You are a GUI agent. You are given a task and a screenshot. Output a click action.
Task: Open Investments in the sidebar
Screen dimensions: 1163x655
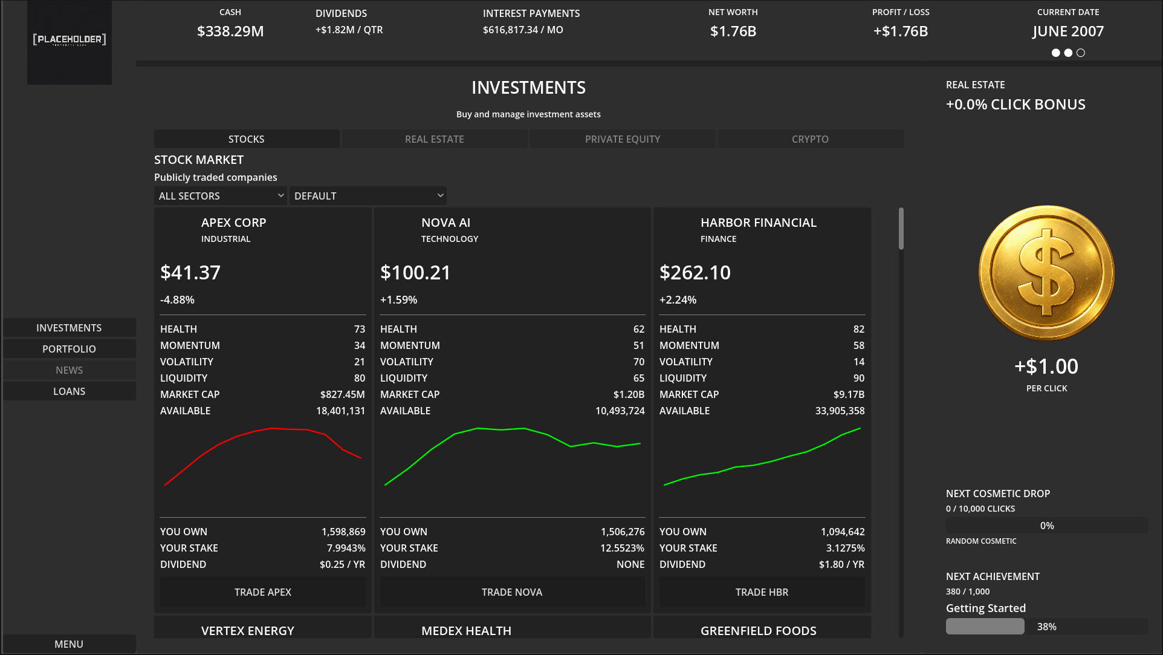[x=69, y=328]
